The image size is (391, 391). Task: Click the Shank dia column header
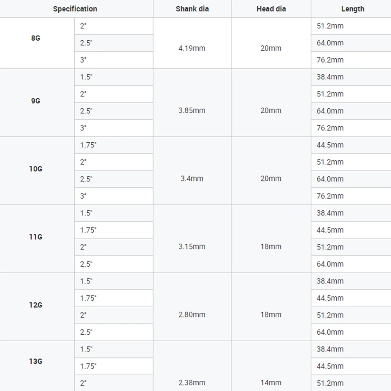(192, 9)
